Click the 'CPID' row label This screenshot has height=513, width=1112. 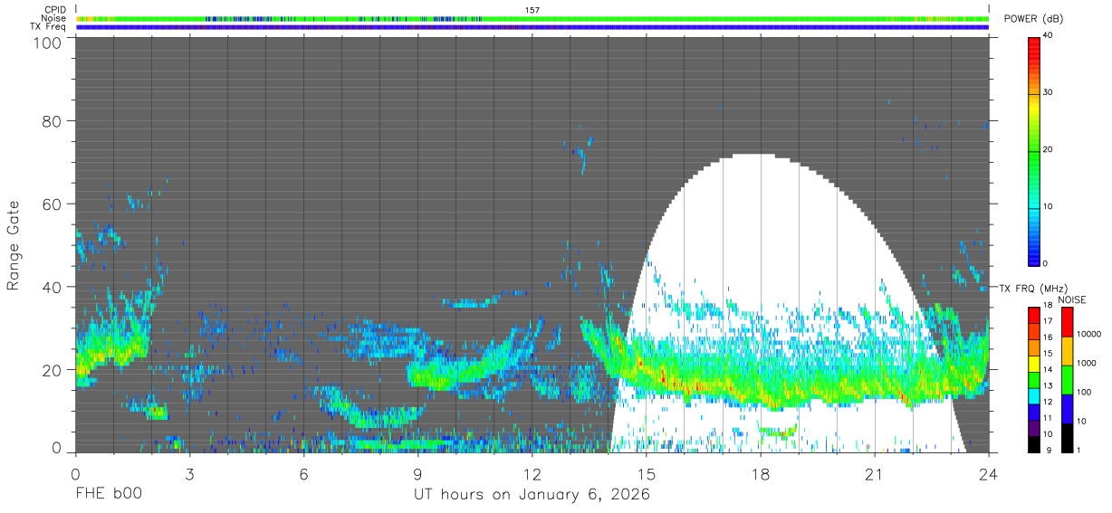coord(55,10)
